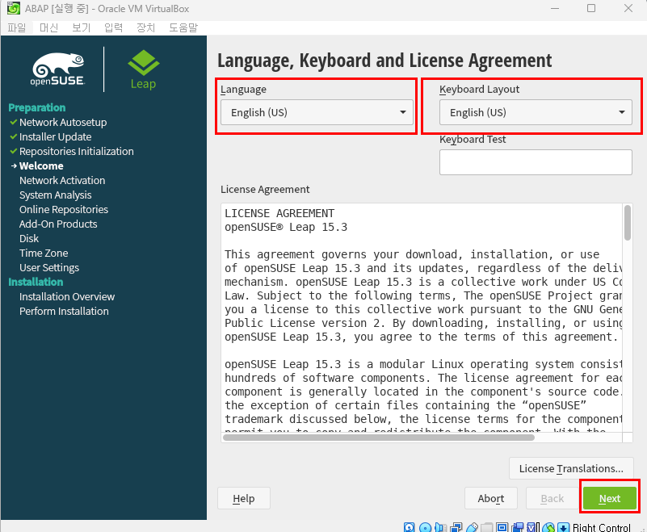Select the Disk step
This screenshot has width=647, height=532.
click(x=29, y=238)
